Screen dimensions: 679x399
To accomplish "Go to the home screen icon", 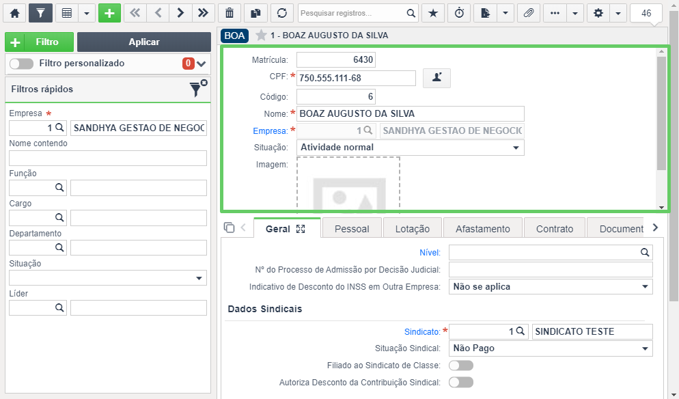I will pos(15,14).
